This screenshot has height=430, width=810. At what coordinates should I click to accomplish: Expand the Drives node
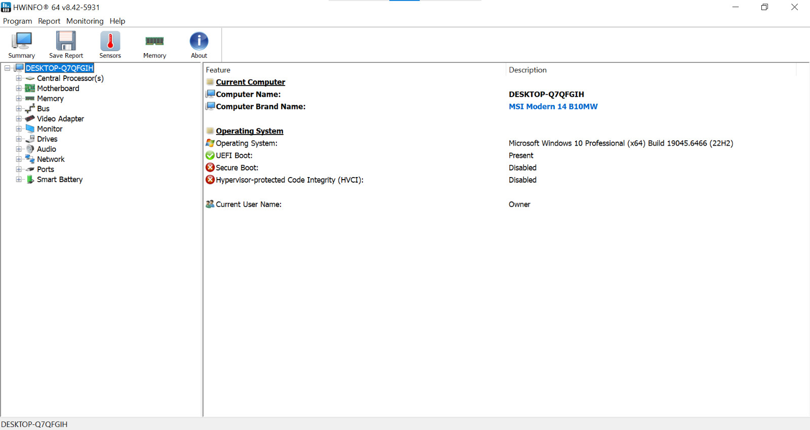(x=19, y=139)
